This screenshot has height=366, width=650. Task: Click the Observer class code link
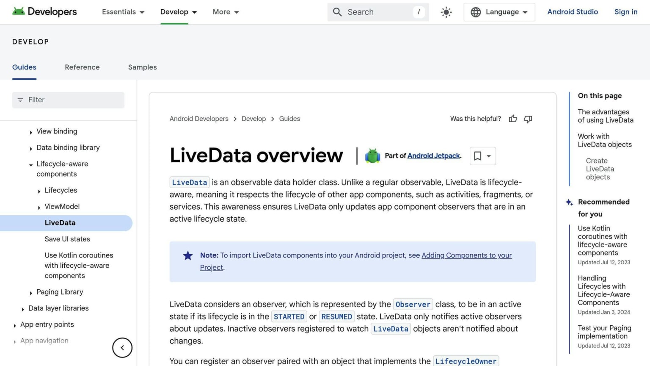pyautogui.click(x=413, y=305)
